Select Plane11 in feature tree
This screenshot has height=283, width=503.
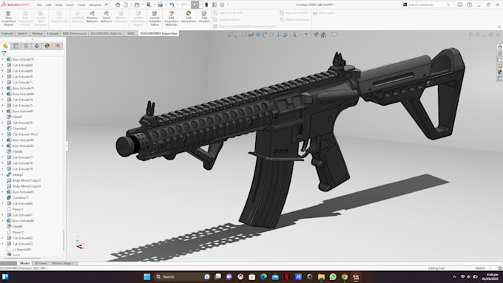[x=18, y=209]
